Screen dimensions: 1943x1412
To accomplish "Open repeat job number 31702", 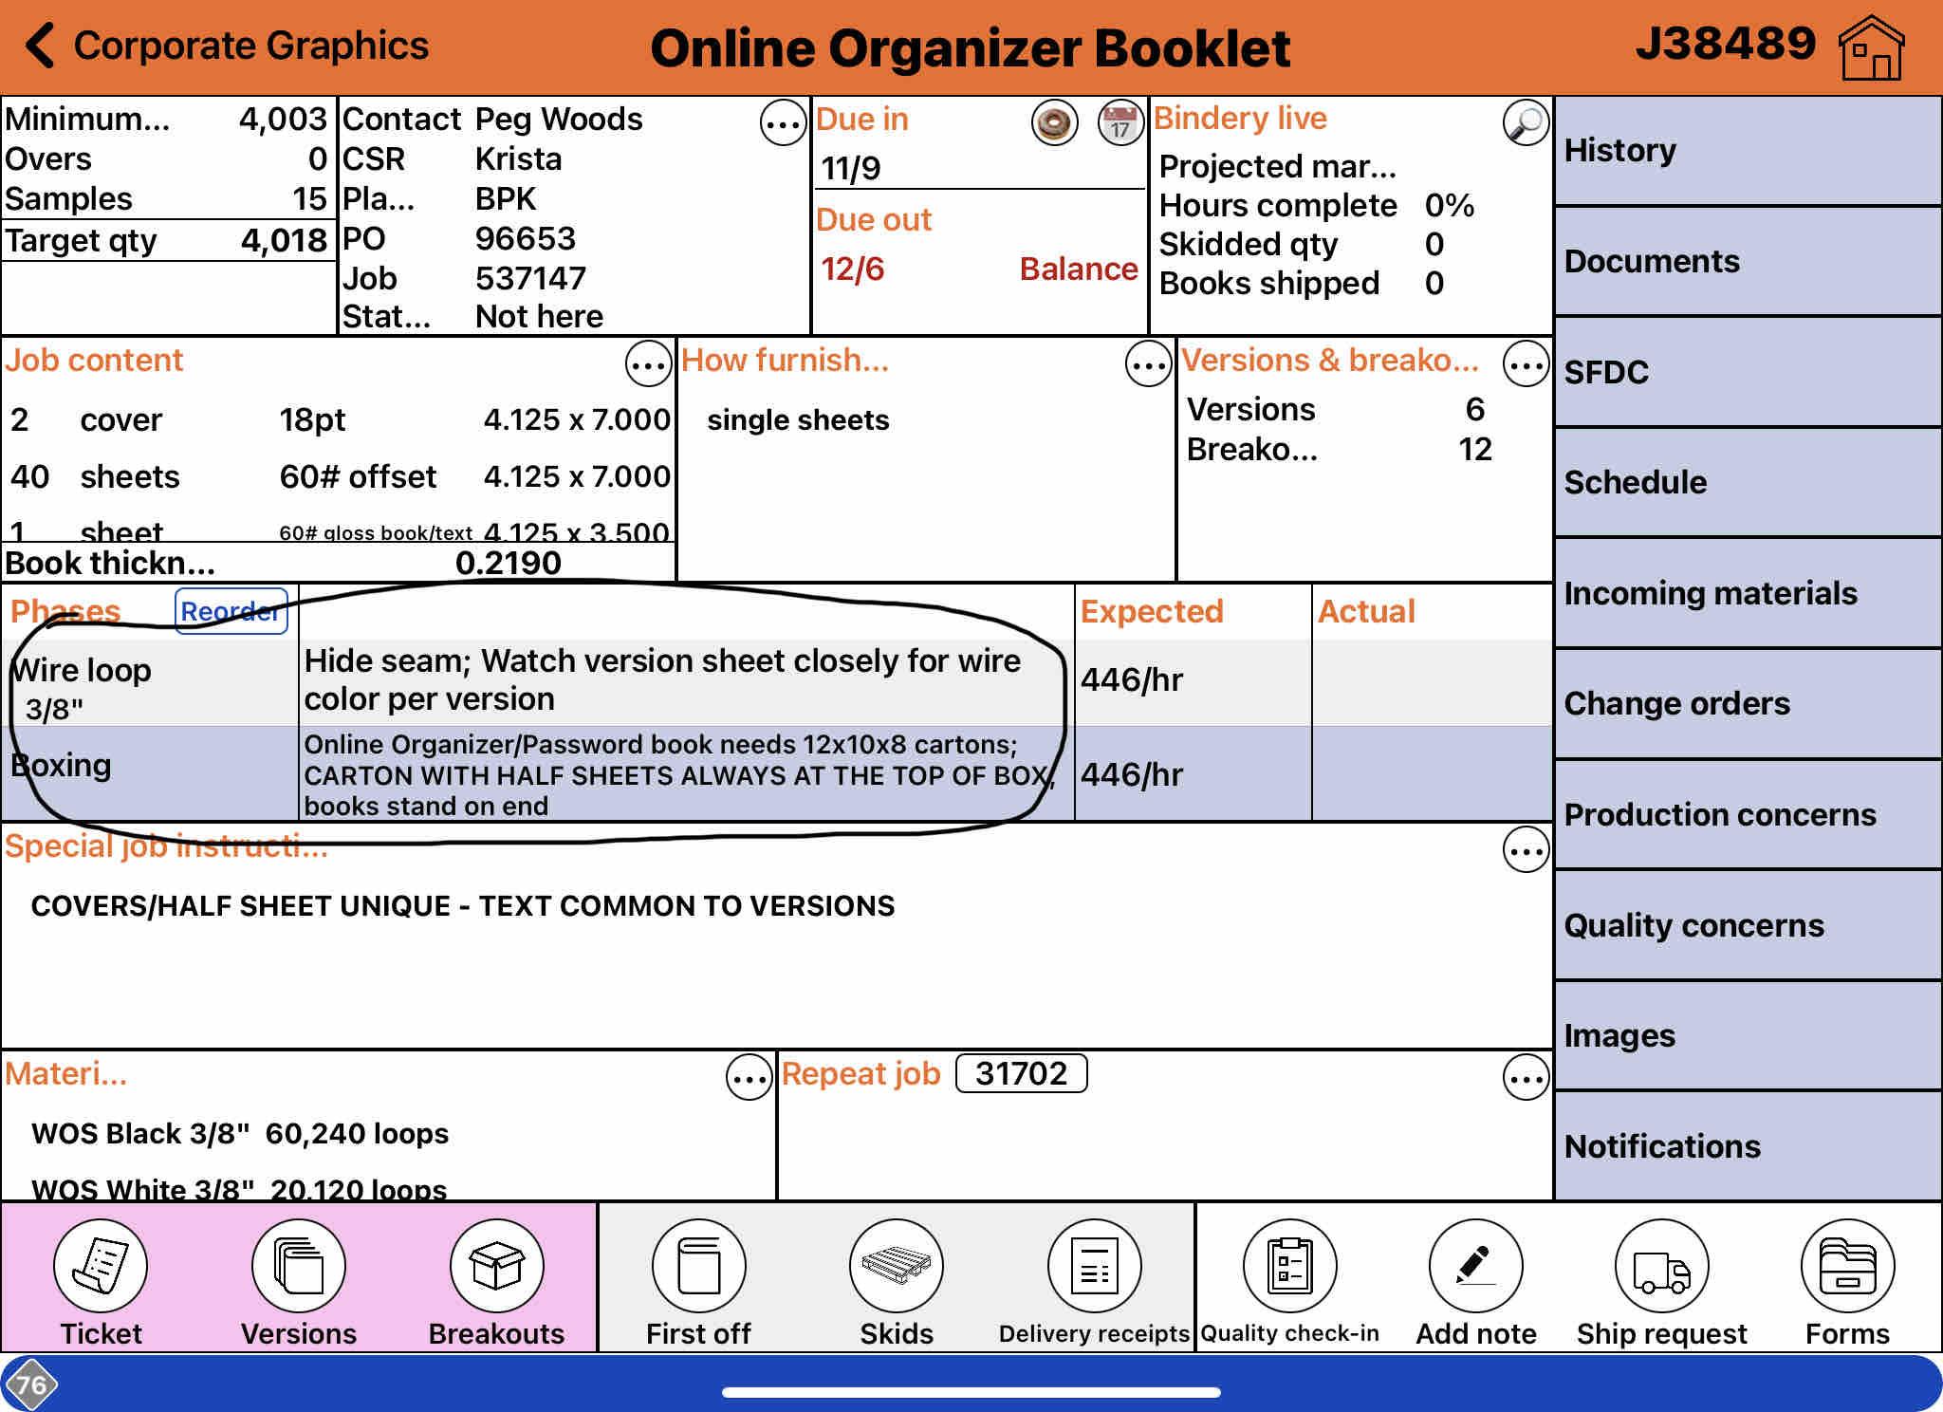I will point(1021,1073).
